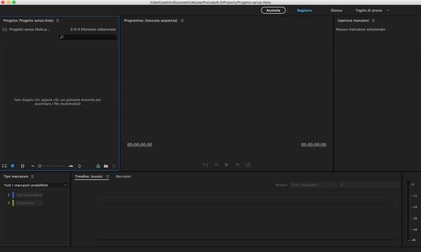Select marker type 2 Commento
The height and width of the screenshot is (252, 421).
25,203
